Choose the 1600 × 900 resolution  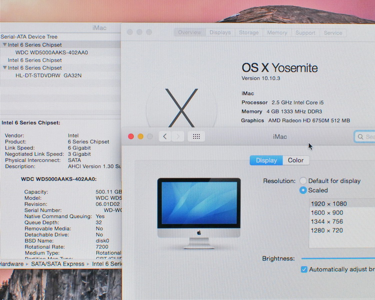[342, 212]
